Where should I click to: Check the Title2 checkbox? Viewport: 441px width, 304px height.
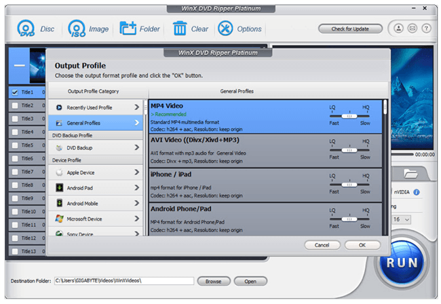coord(15,105)
